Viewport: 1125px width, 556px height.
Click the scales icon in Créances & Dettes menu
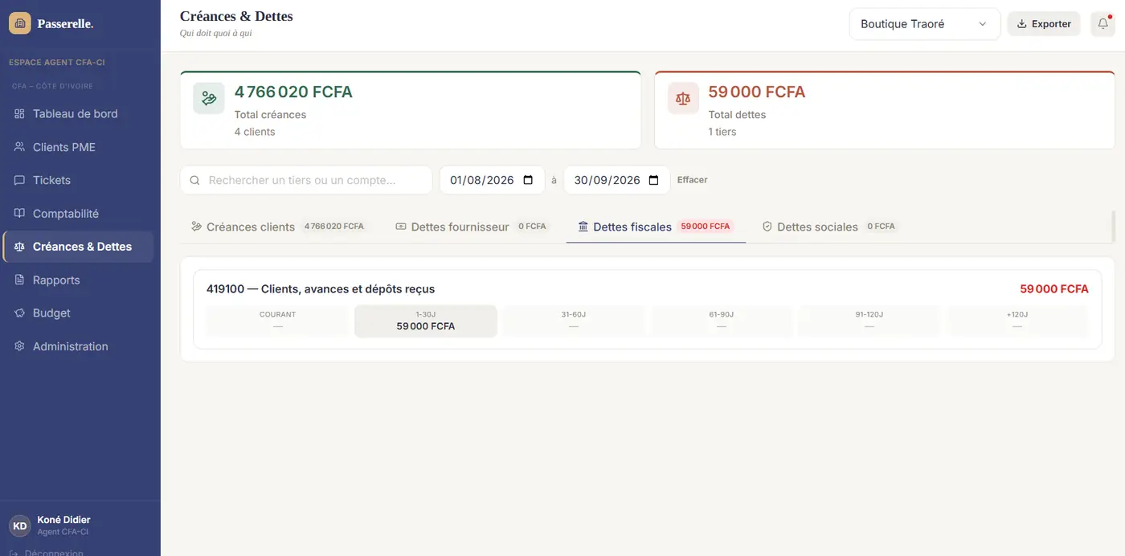19,247
